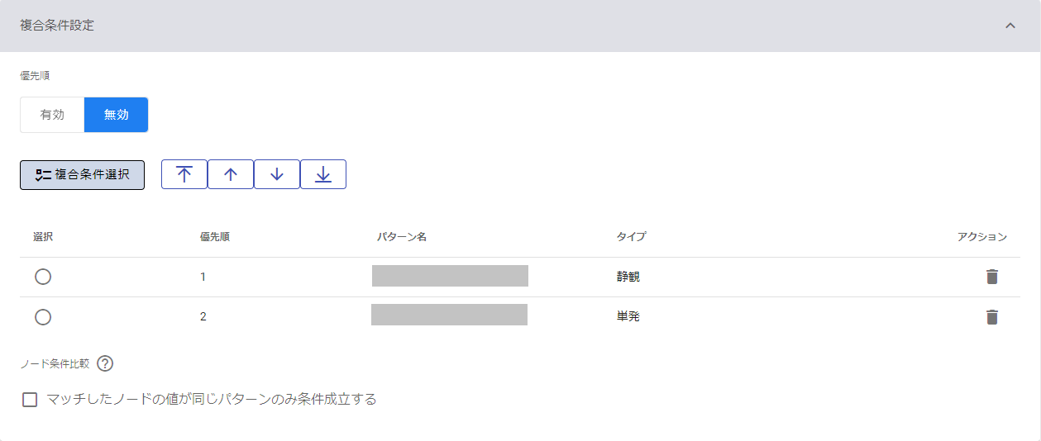1041x441 pixels.
Task: Delete the priority 2 単発 pattern row
Action: pos(992,317)
